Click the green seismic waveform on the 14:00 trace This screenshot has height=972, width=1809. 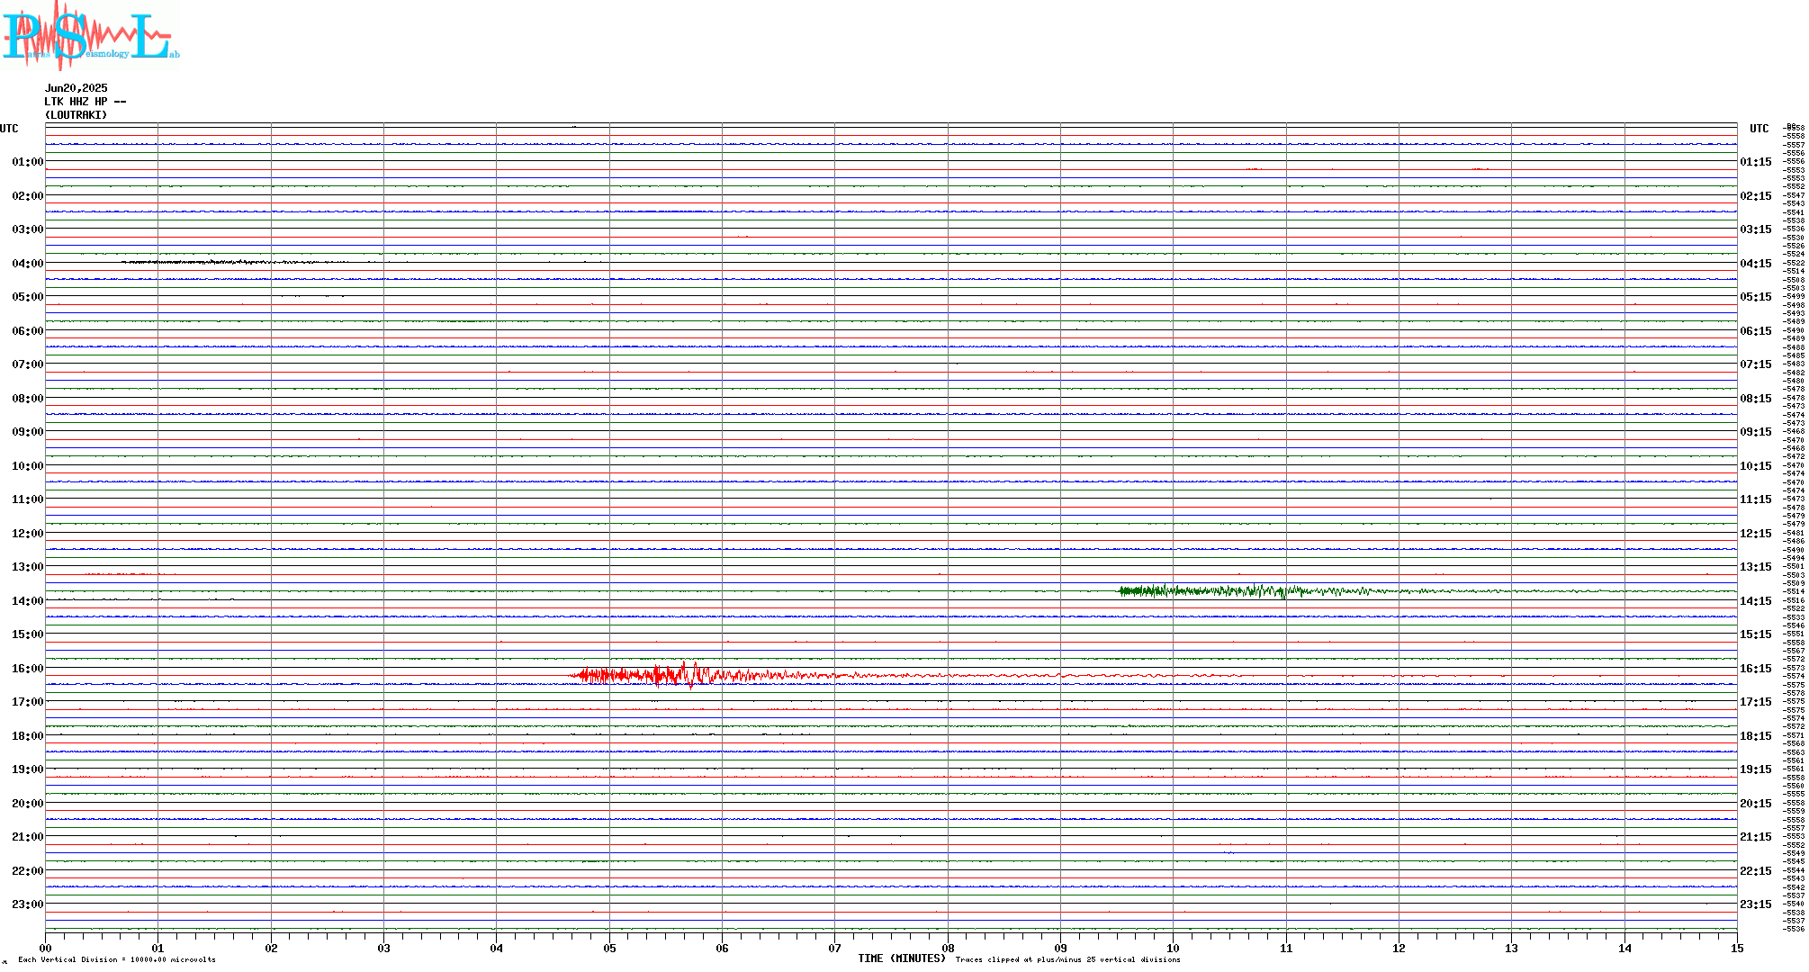coord(1260,591)
